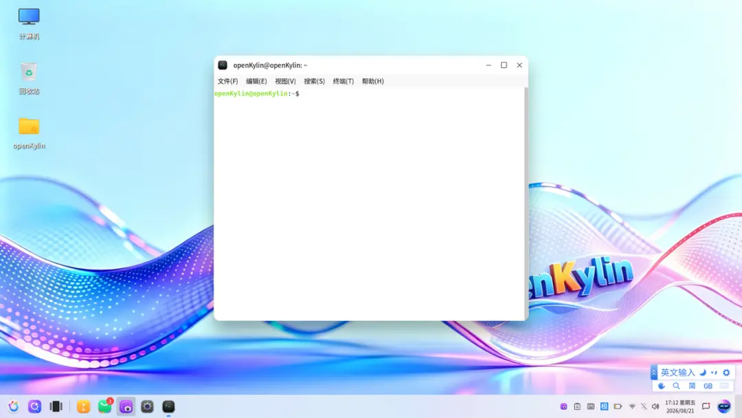The height and width of the screenshot is (418, 742).
Task: Minimize the terminal window
Action: [x=488, y=65]
